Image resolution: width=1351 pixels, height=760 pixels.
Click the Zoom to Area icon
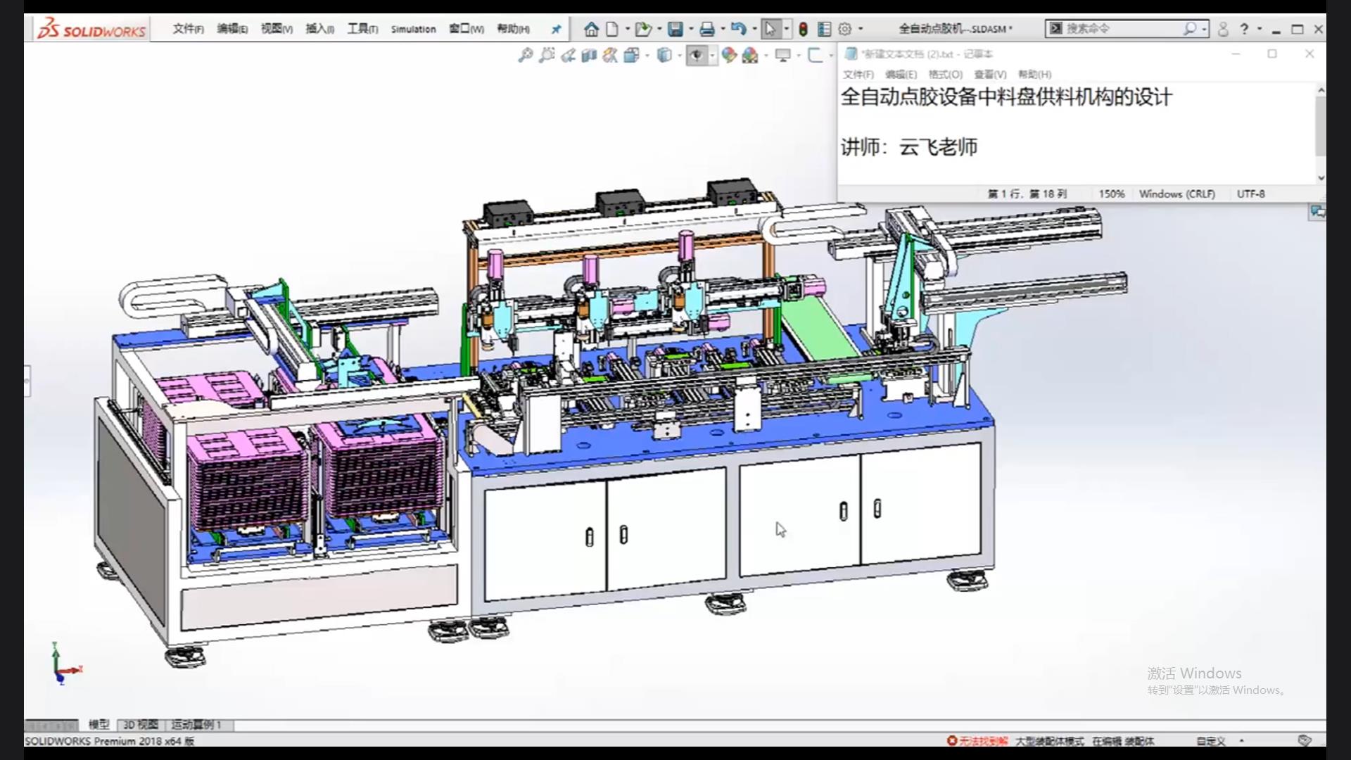[x=547, y=55]
